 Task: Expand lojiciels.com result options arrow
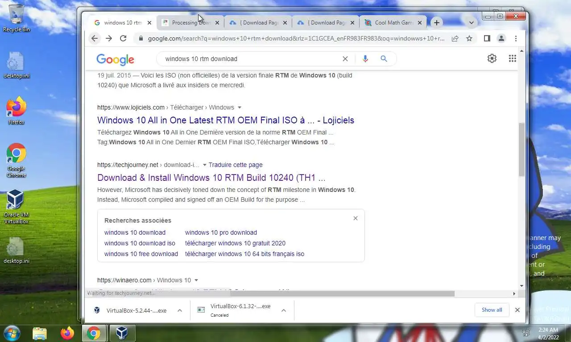[240, 108]
